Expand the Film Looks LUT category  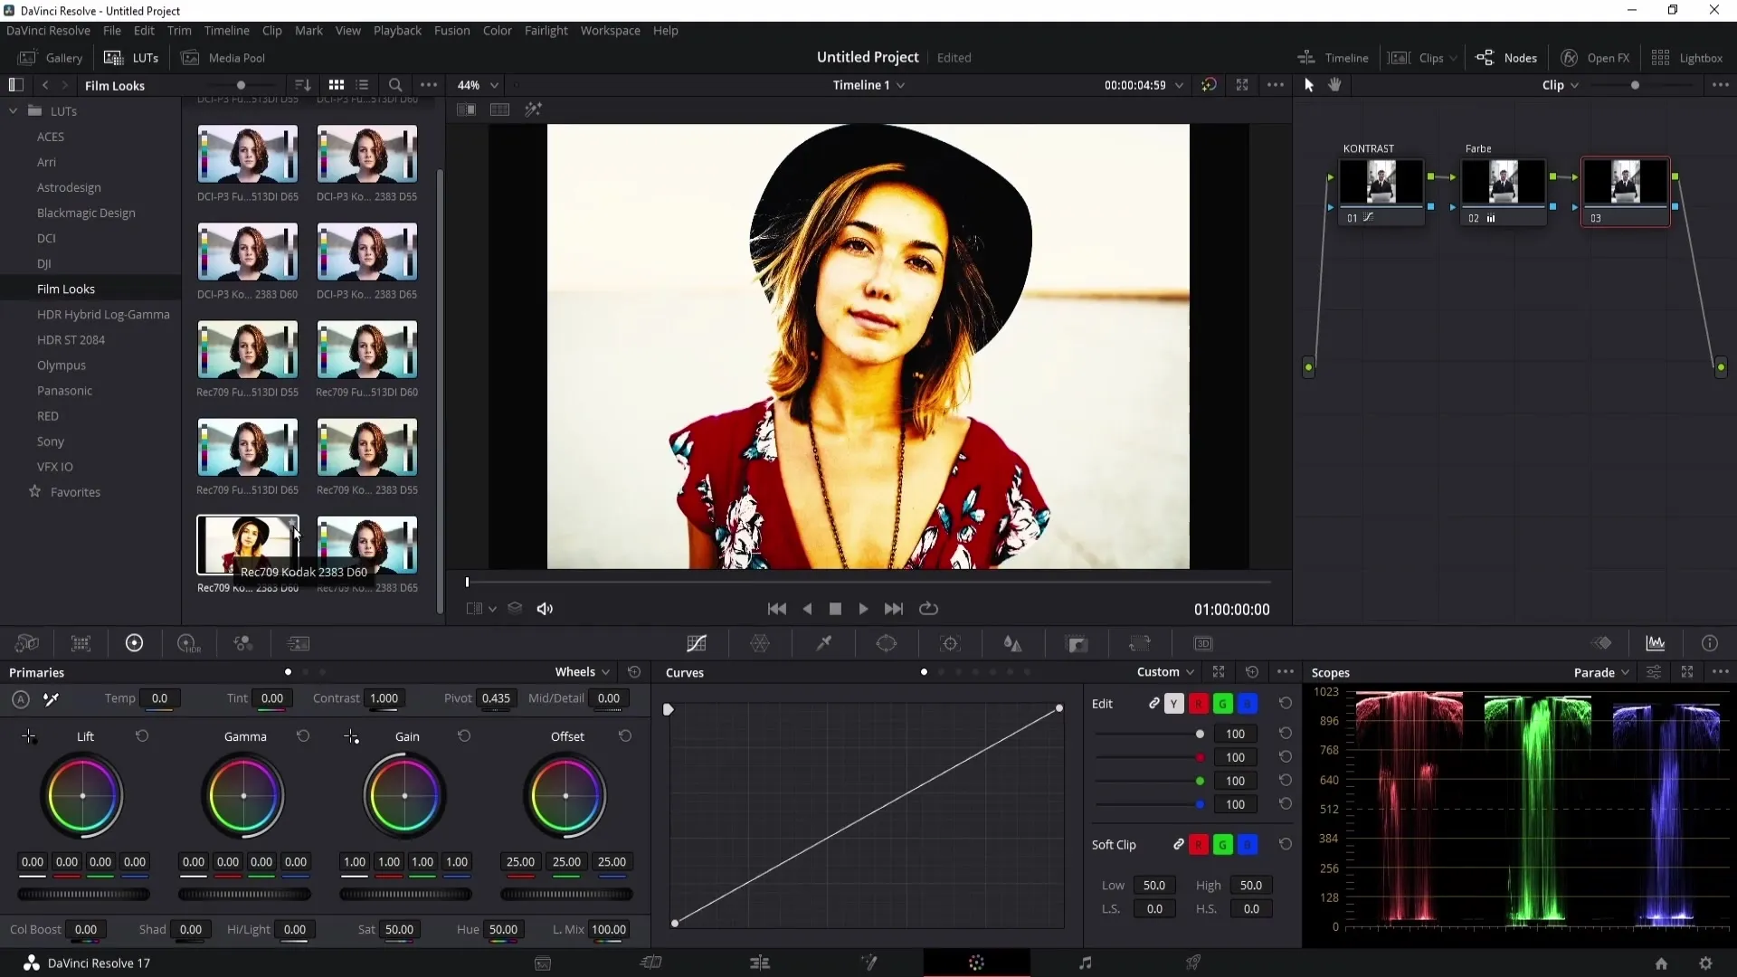tap(66, 288)
